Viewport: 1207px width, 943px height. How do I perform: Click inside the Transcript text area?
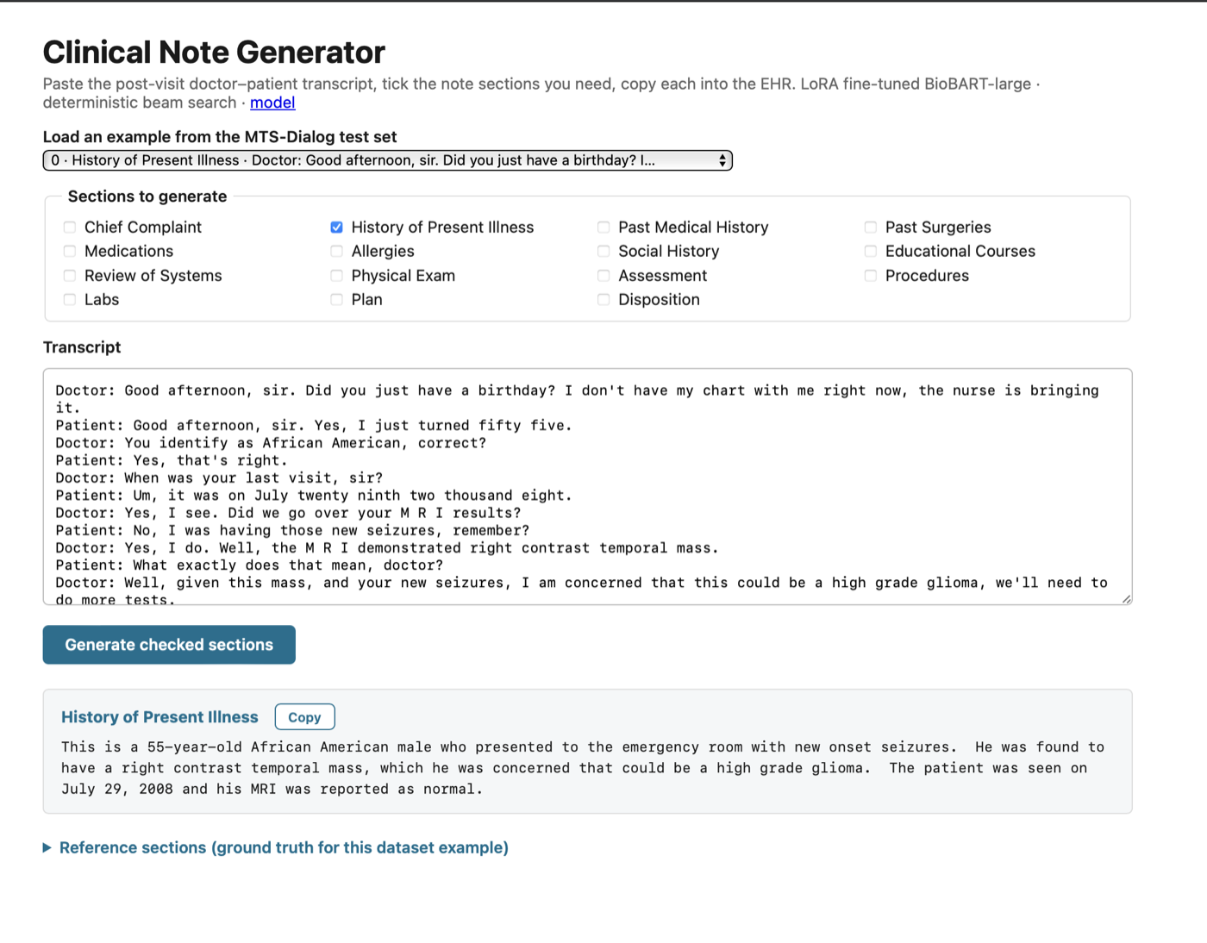587,487
